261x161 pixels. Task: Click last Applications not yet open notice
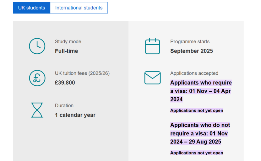coord(197,153)
